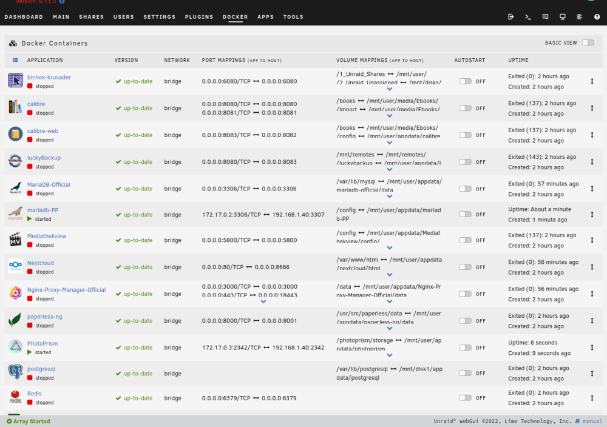Open the Settings tab
The height and width of the screenshot is (427, 607).
(x=160, y=16)
